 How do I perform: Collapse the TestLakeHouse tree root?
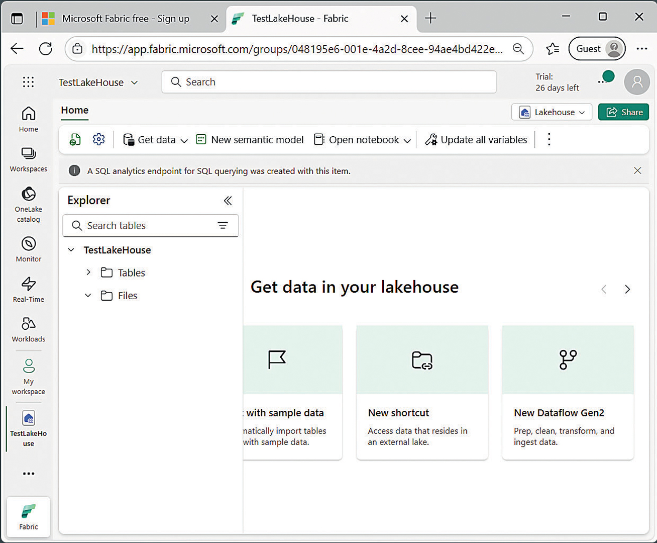(71, 250)
